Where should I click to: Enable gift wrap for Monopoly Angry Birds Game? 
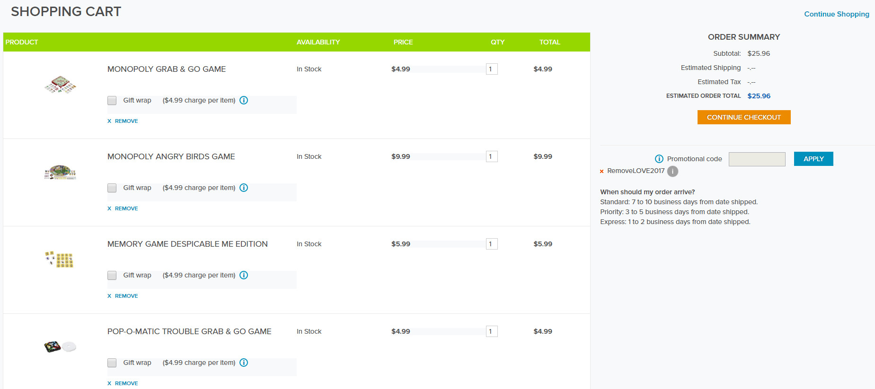112,188
